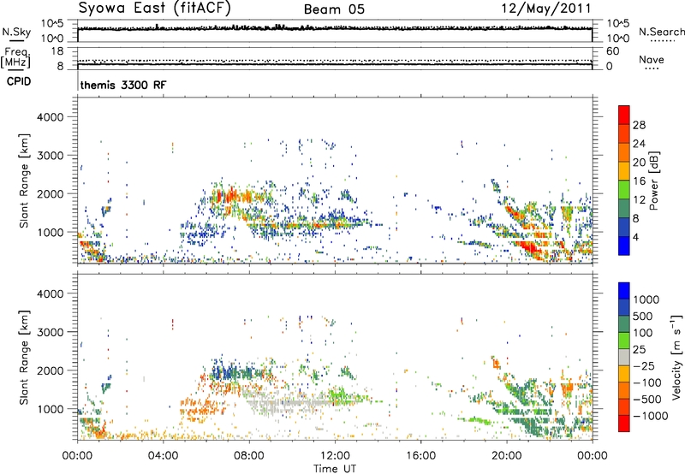The image size is (685, 474).
Task: Click the 'Freq. [MHz]' axis label
Action: [15, 57]
